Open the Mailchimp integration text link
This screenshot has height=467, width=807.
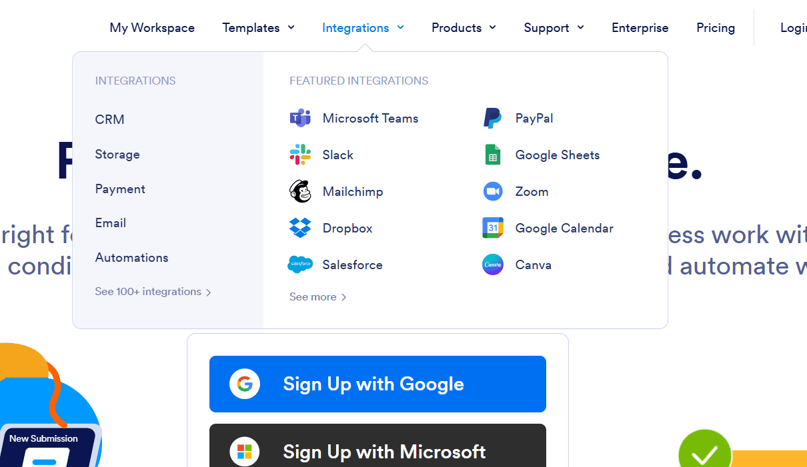pyautogui.click(x=353, y=191)
